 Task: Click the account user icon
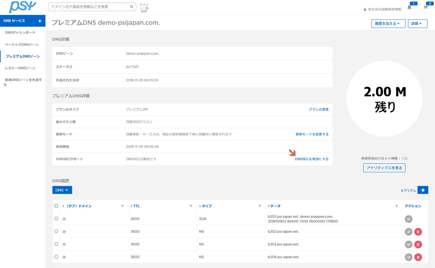pyautogui.click(x=365, y=10)
